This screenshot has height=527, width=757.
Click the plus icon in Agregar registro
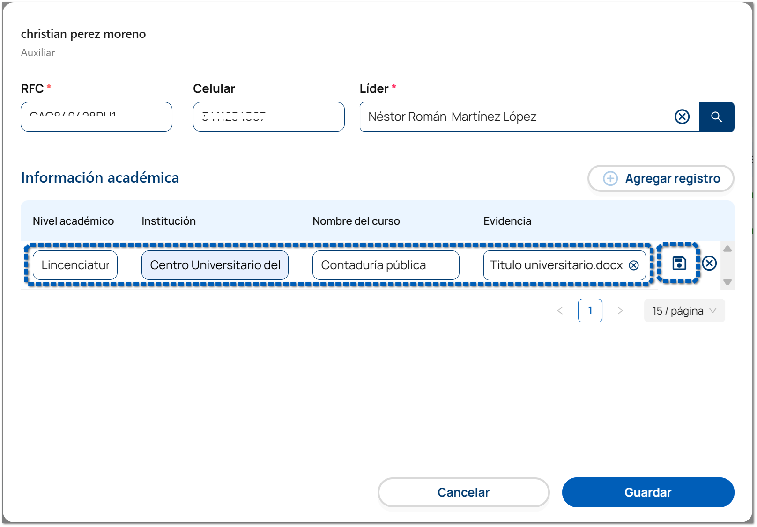pos(610,178)
